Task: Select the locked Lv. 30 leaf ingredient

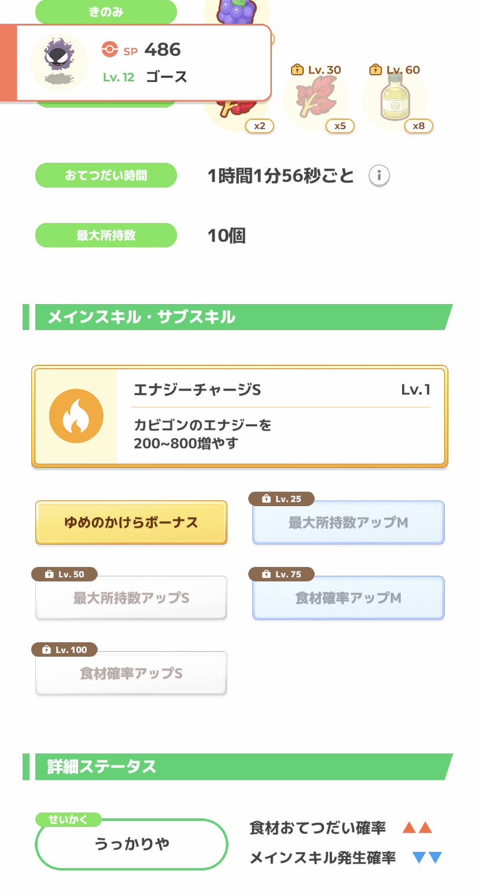Action: point(315,100)
